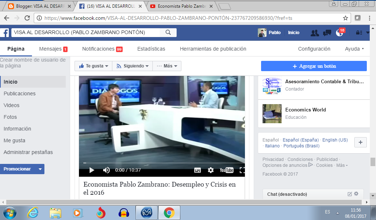Expand the footer Más dropdown

(x=342, y=165)
